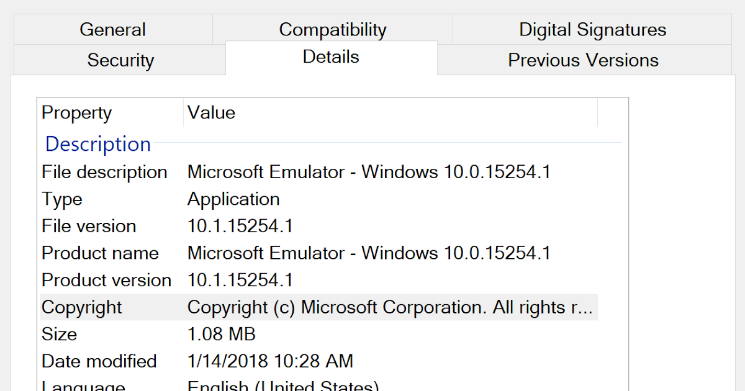Screen dimensions: 745x391
Task: Open the Security tab
Action: tap(120, 60)
